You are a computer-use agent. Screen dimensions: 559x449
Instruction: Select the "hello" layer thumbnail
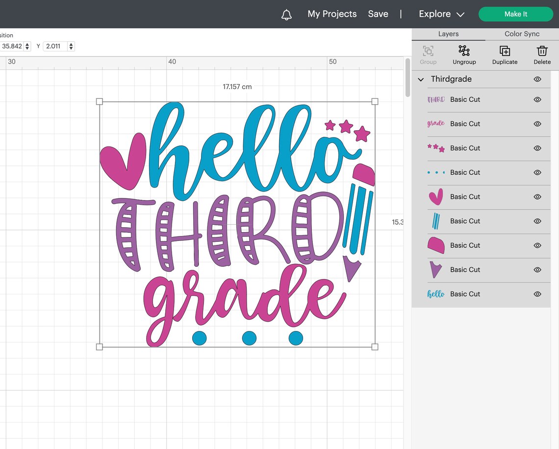click(435, 294)
